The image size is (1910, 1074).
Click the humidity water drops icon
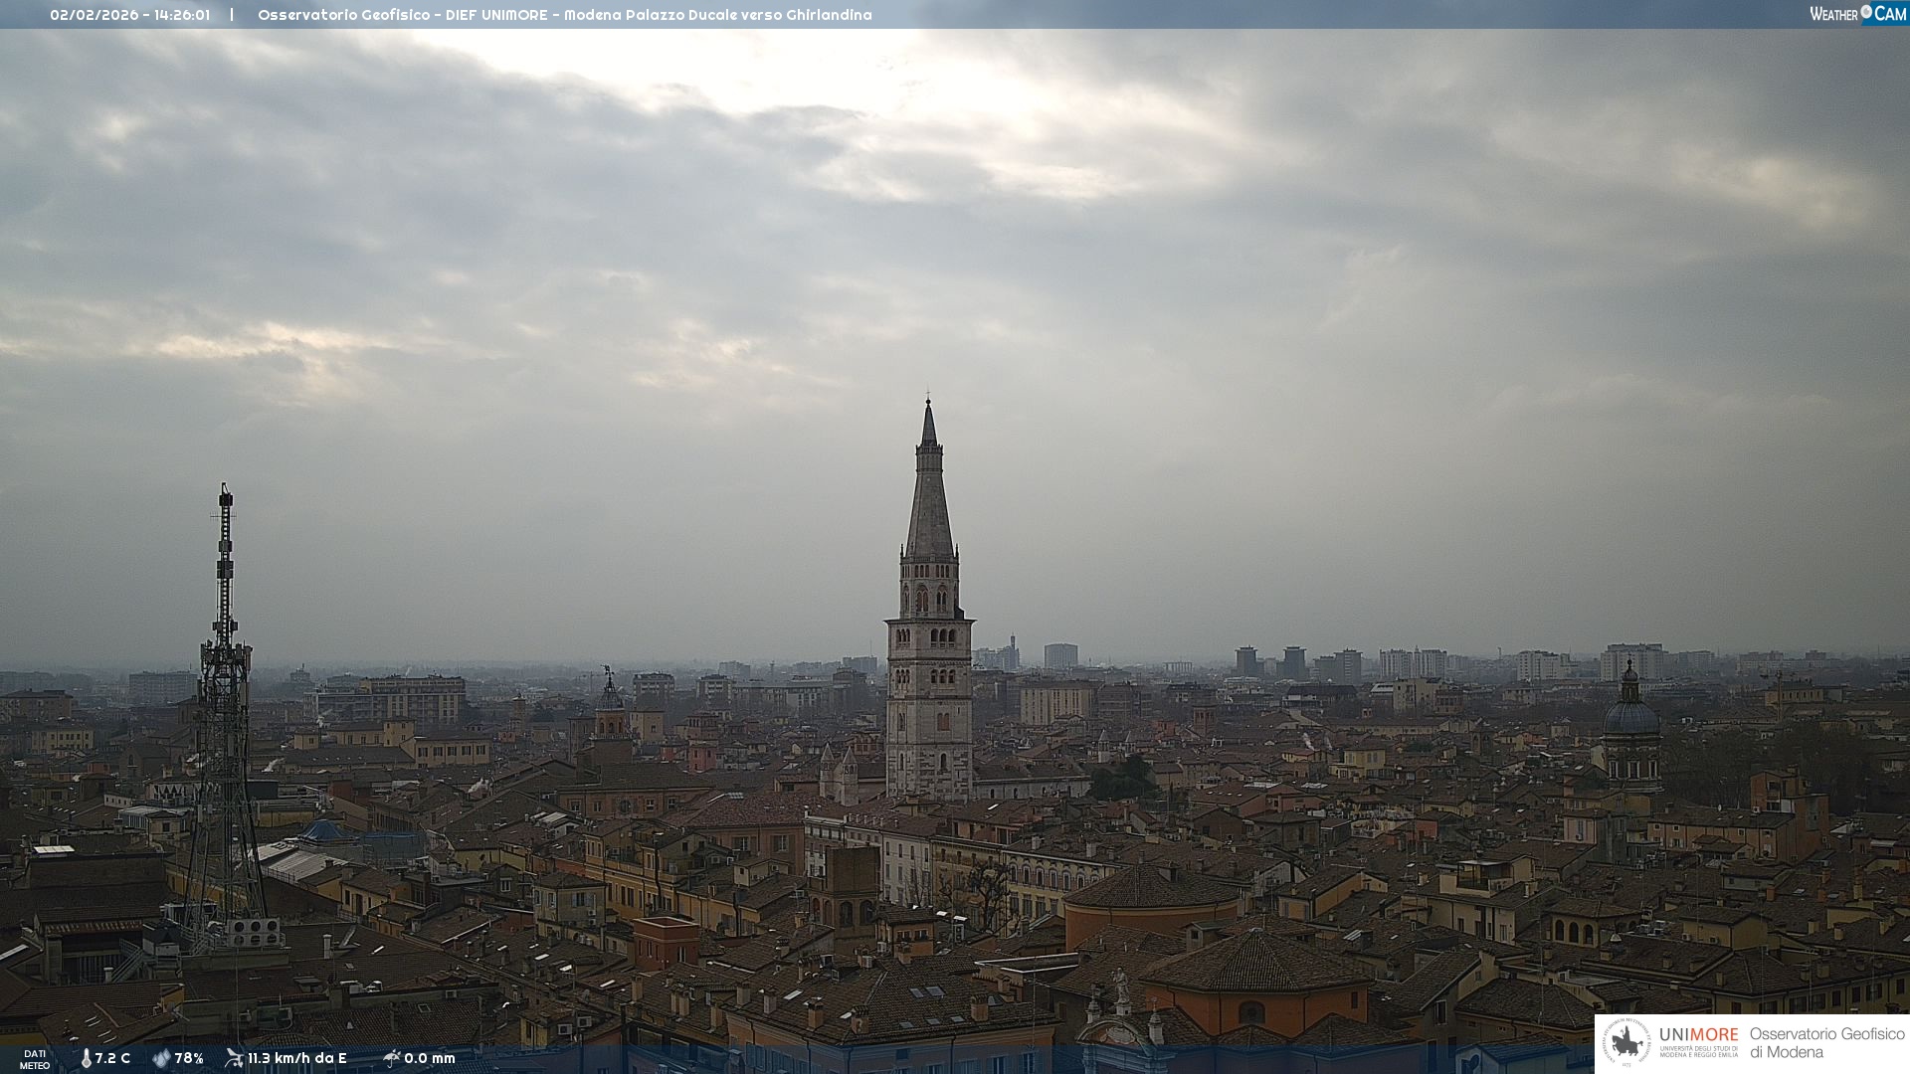pyautogui.click(x=161, y=1058)
